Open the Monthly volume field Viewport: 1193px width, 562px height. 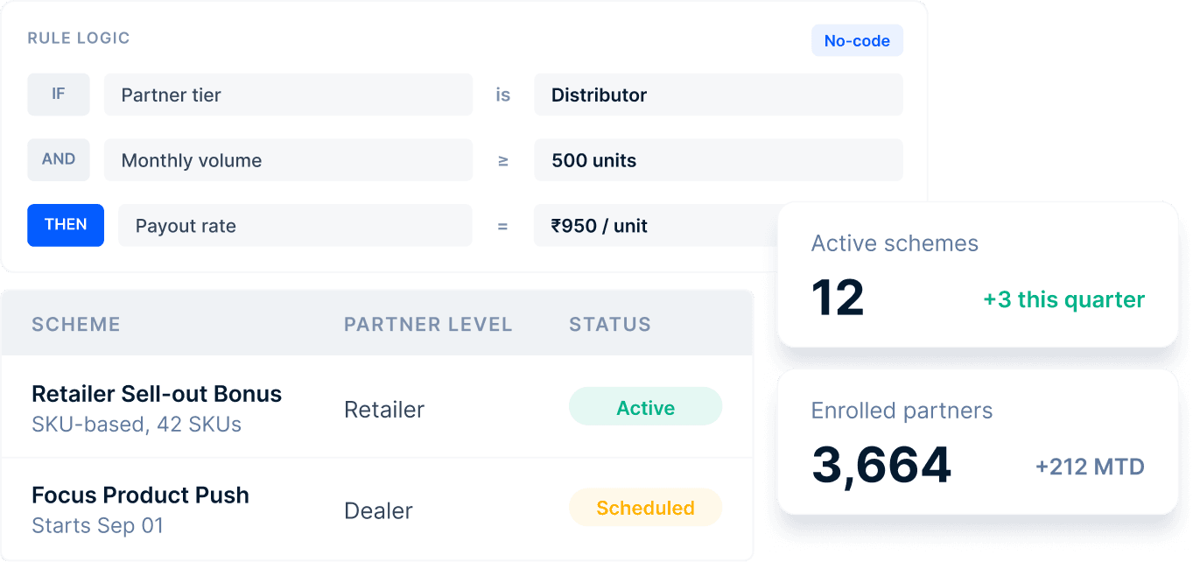pyautogui.click(x=288, y=160)
